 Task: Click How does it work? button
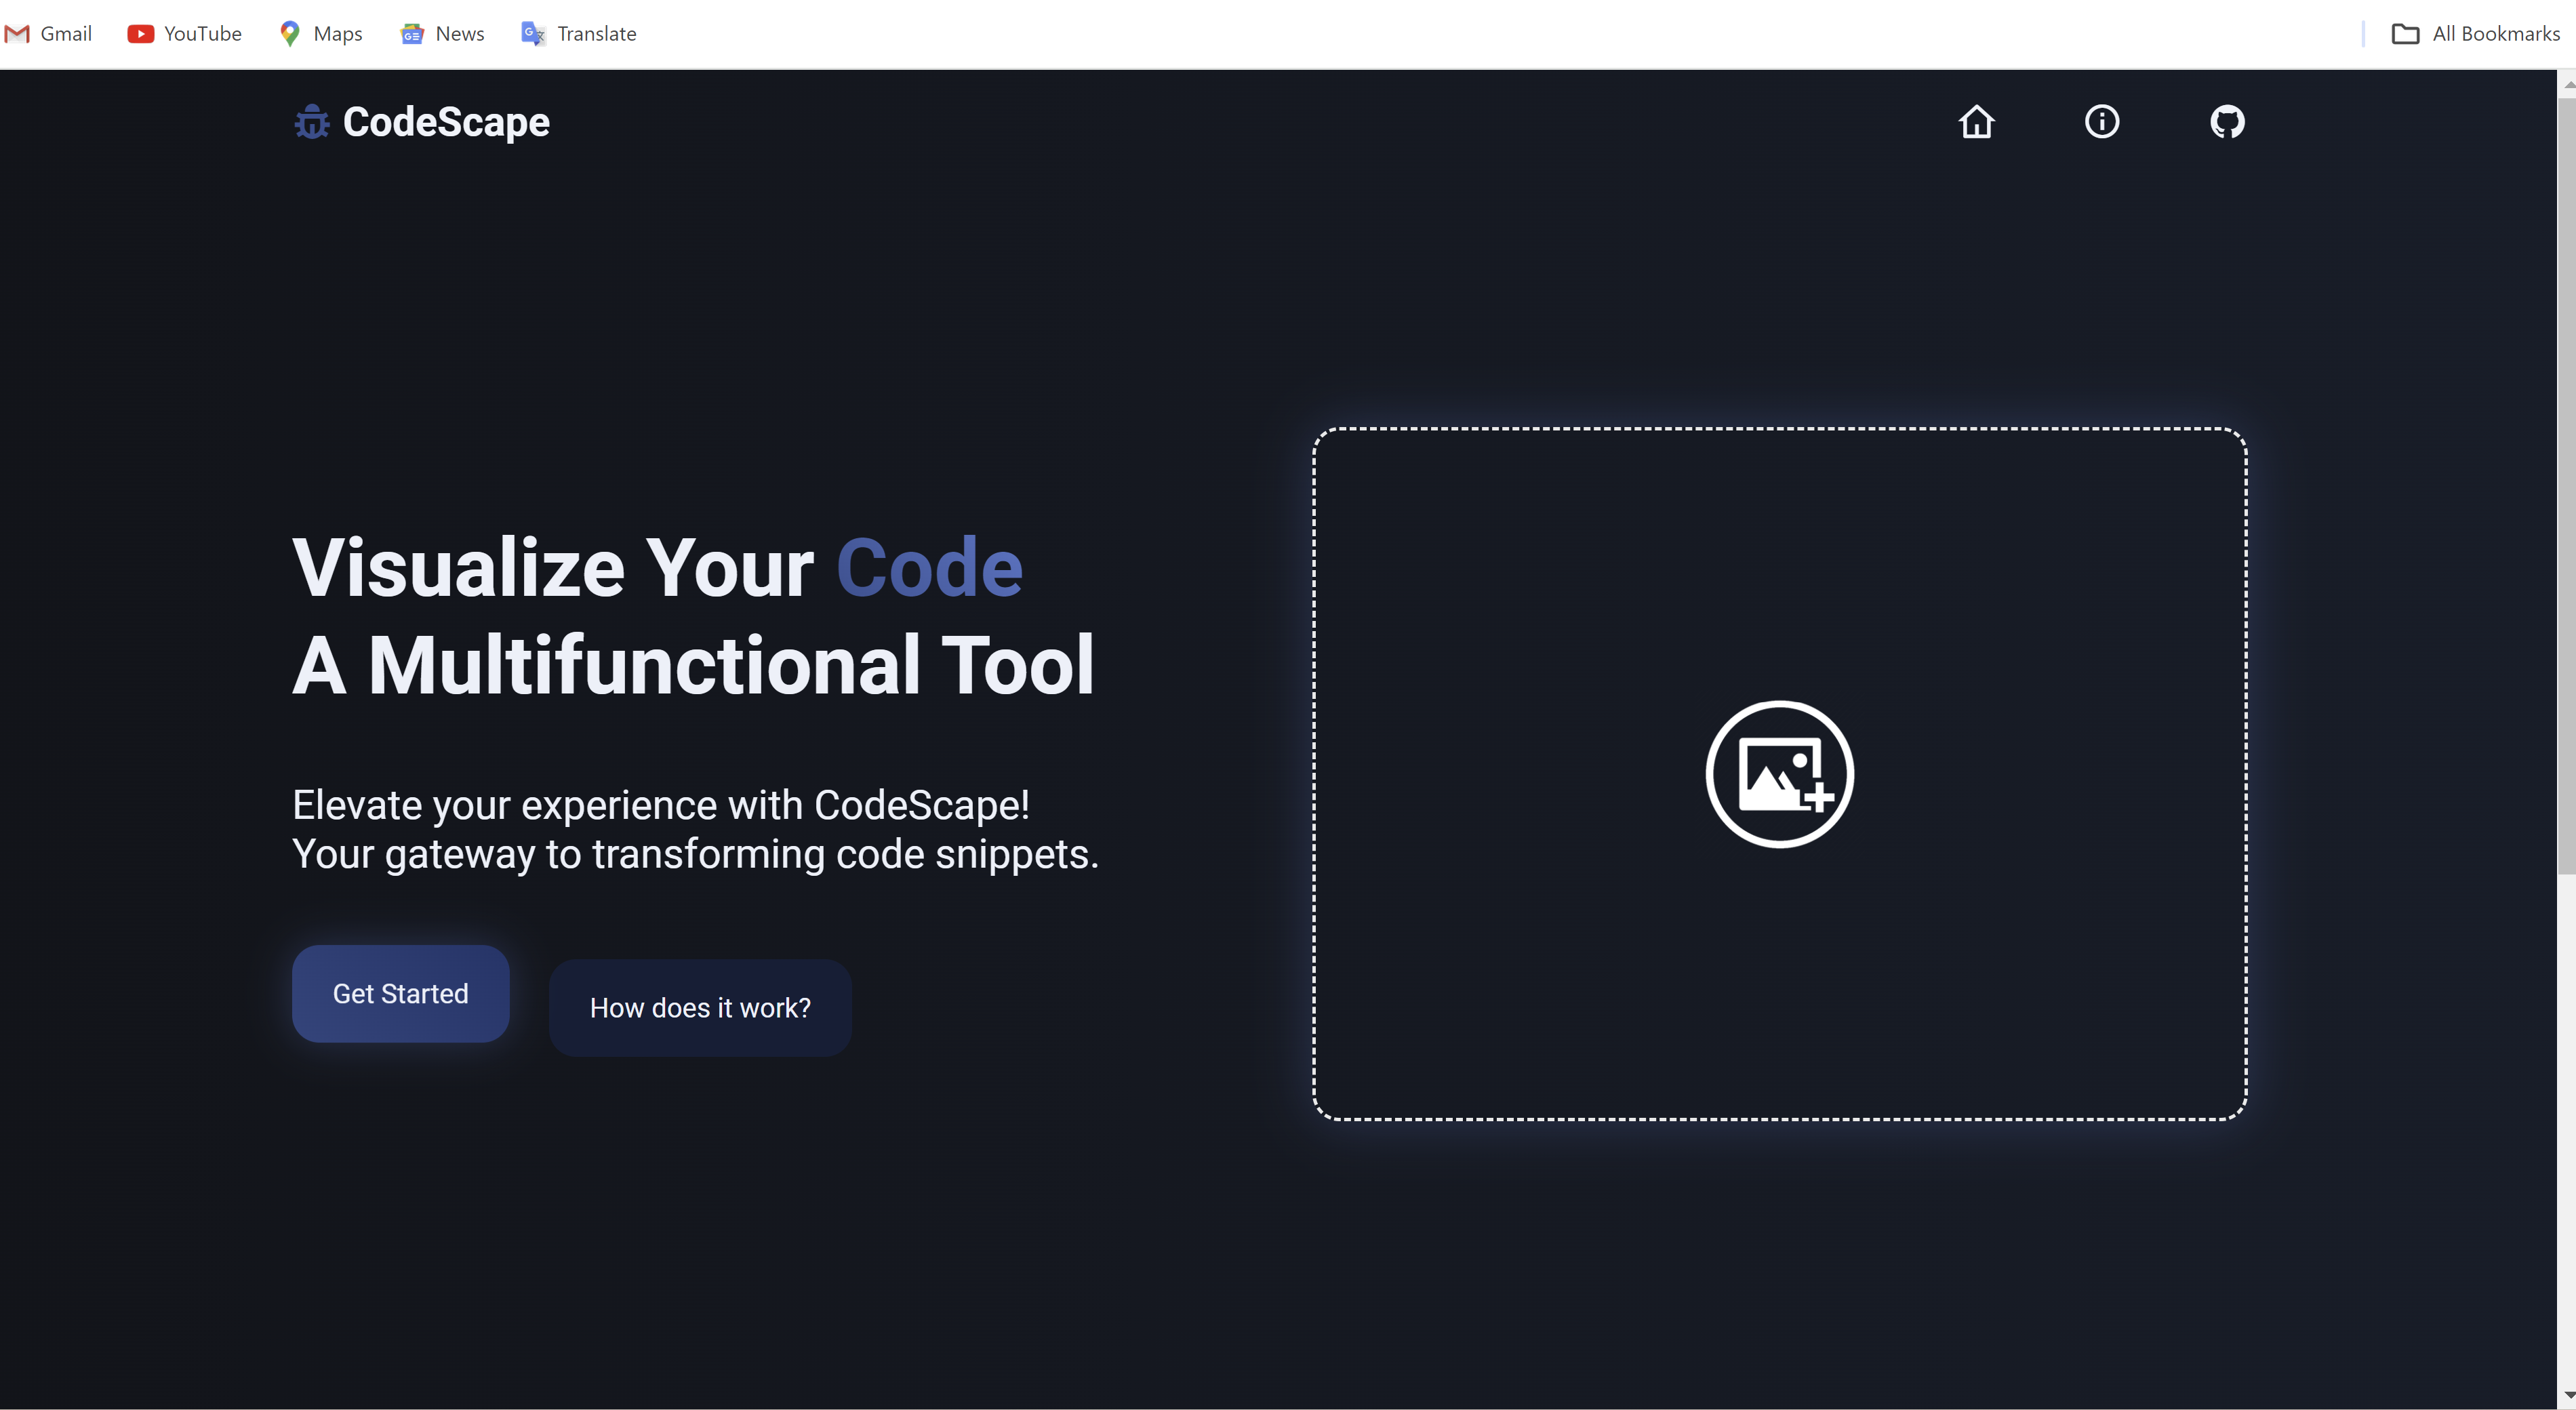click(x=700, y=1007)
